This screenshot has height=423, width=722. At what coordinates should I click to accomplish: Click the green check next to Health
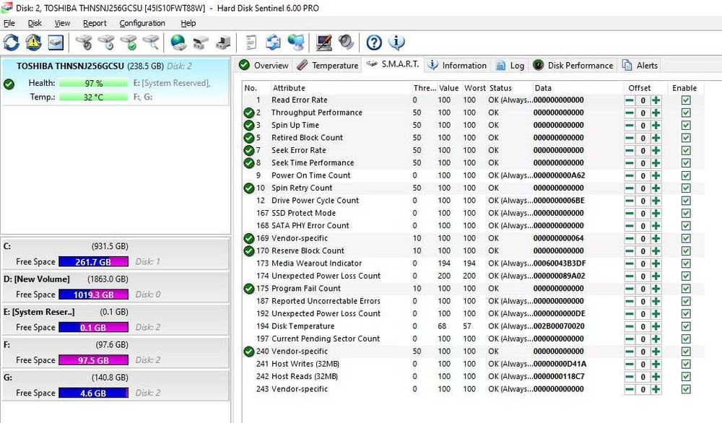(x=9, y=84)
